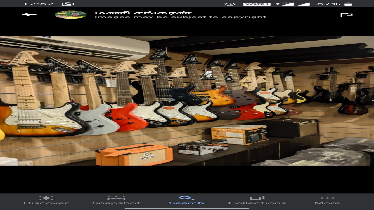374x210 pixels.
Task: Tap the VoLTE indicator in the status bar
Action: point(257,4)
